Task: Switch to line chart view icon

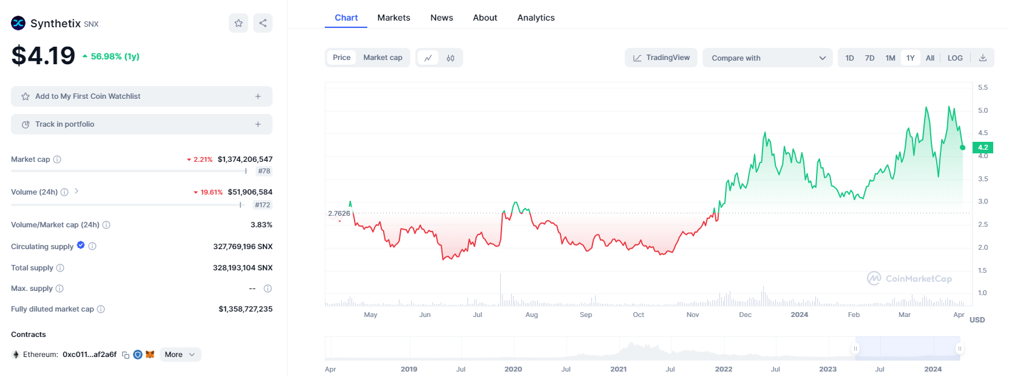Action: tap(428, 58)
